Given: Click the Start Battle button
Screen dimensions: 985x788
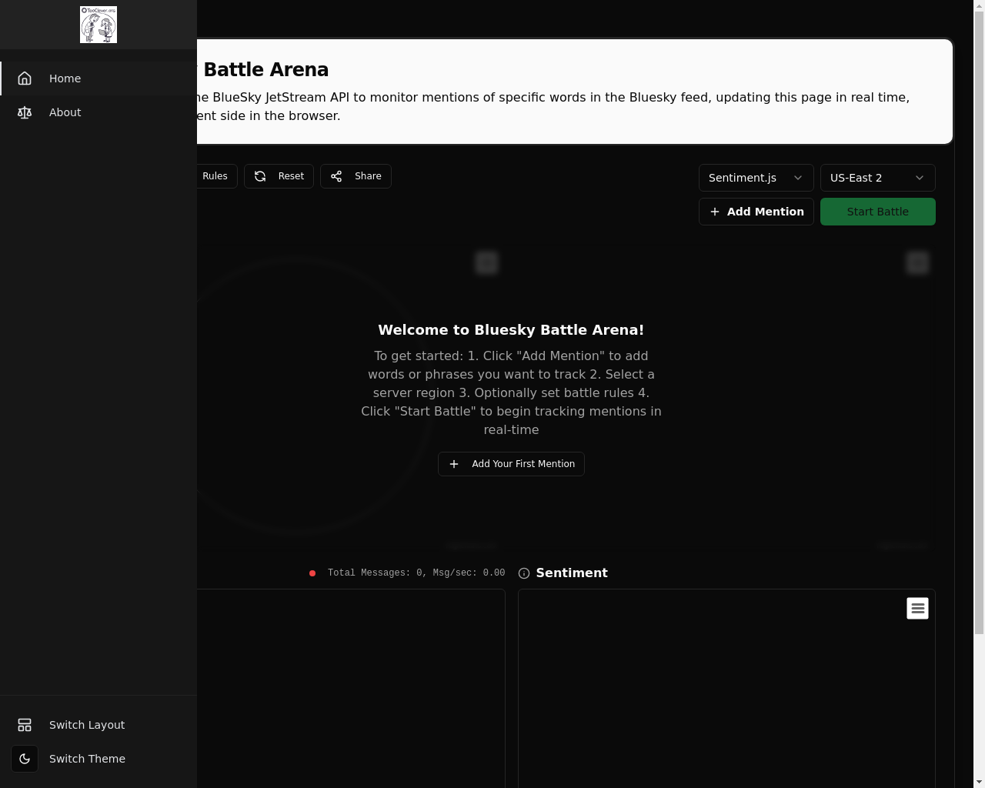Looking at the screenshot, I should tap(878, 212).
